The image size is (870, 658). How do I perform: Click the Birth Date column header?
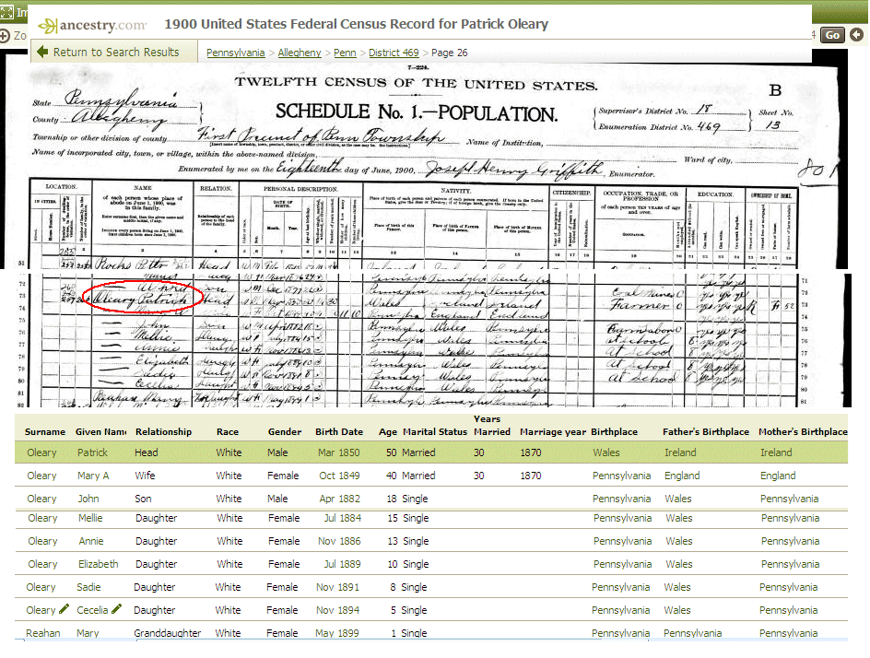click(x=338, y=432)
